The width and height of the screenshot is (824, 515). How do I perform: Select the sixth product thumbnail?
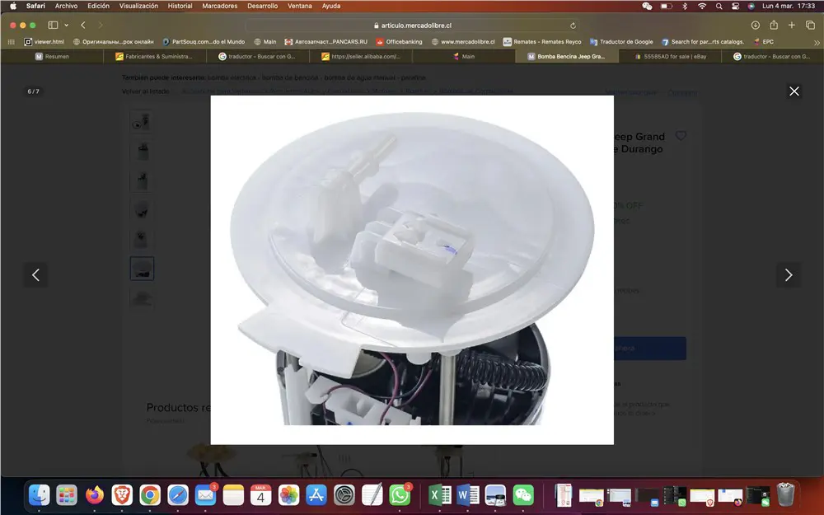pos(142,269)
